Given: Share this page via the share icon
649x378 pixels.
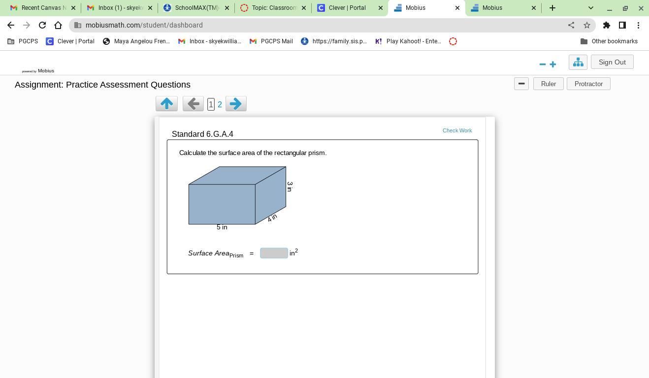Looking at the screenshot, I should pyautogui.click(x=571, y=25).
